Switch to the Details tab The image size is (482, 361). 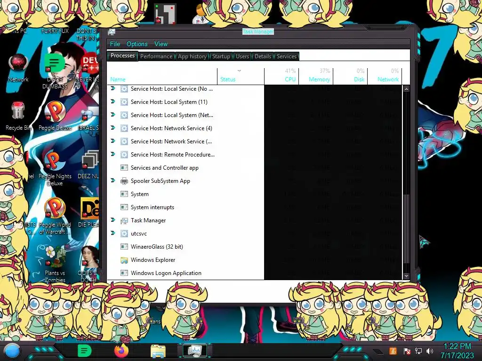263,56
